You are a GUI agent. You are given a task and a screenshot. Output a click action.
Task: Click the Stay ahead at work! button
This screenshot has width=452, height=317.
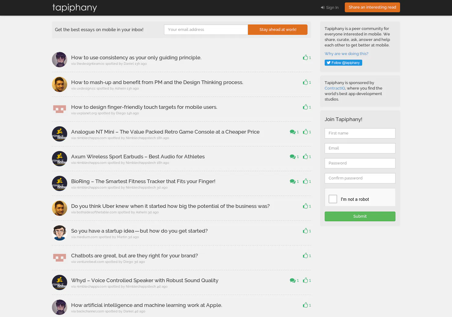(x=278, y=30)
